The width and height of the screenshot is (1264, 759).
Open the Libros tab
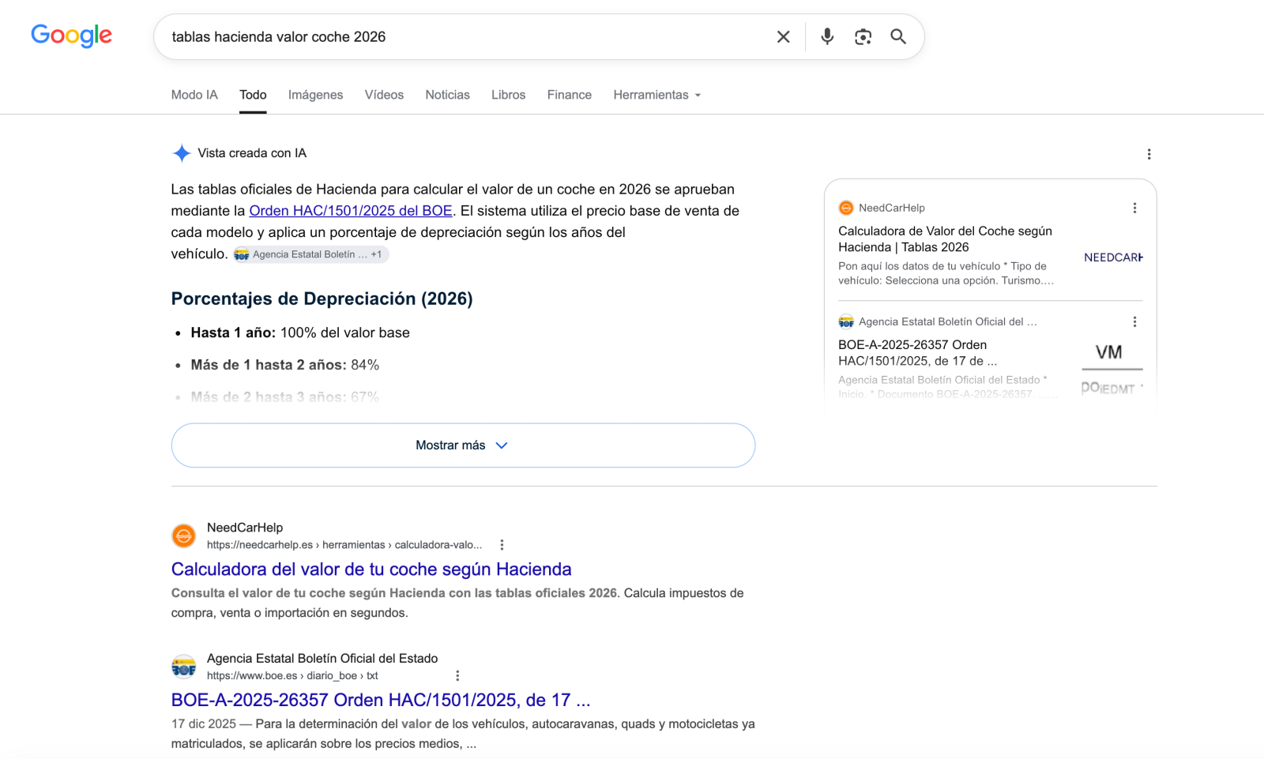coord(508,95)
